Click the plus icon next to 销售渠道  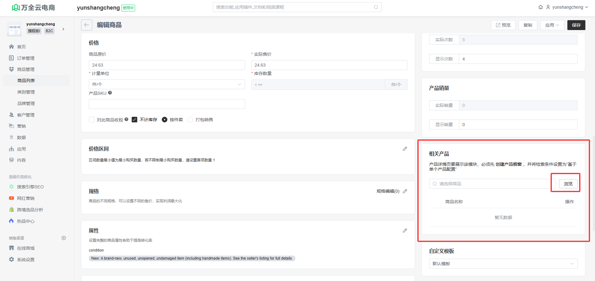pyautogui.click(x=64, y=238)
